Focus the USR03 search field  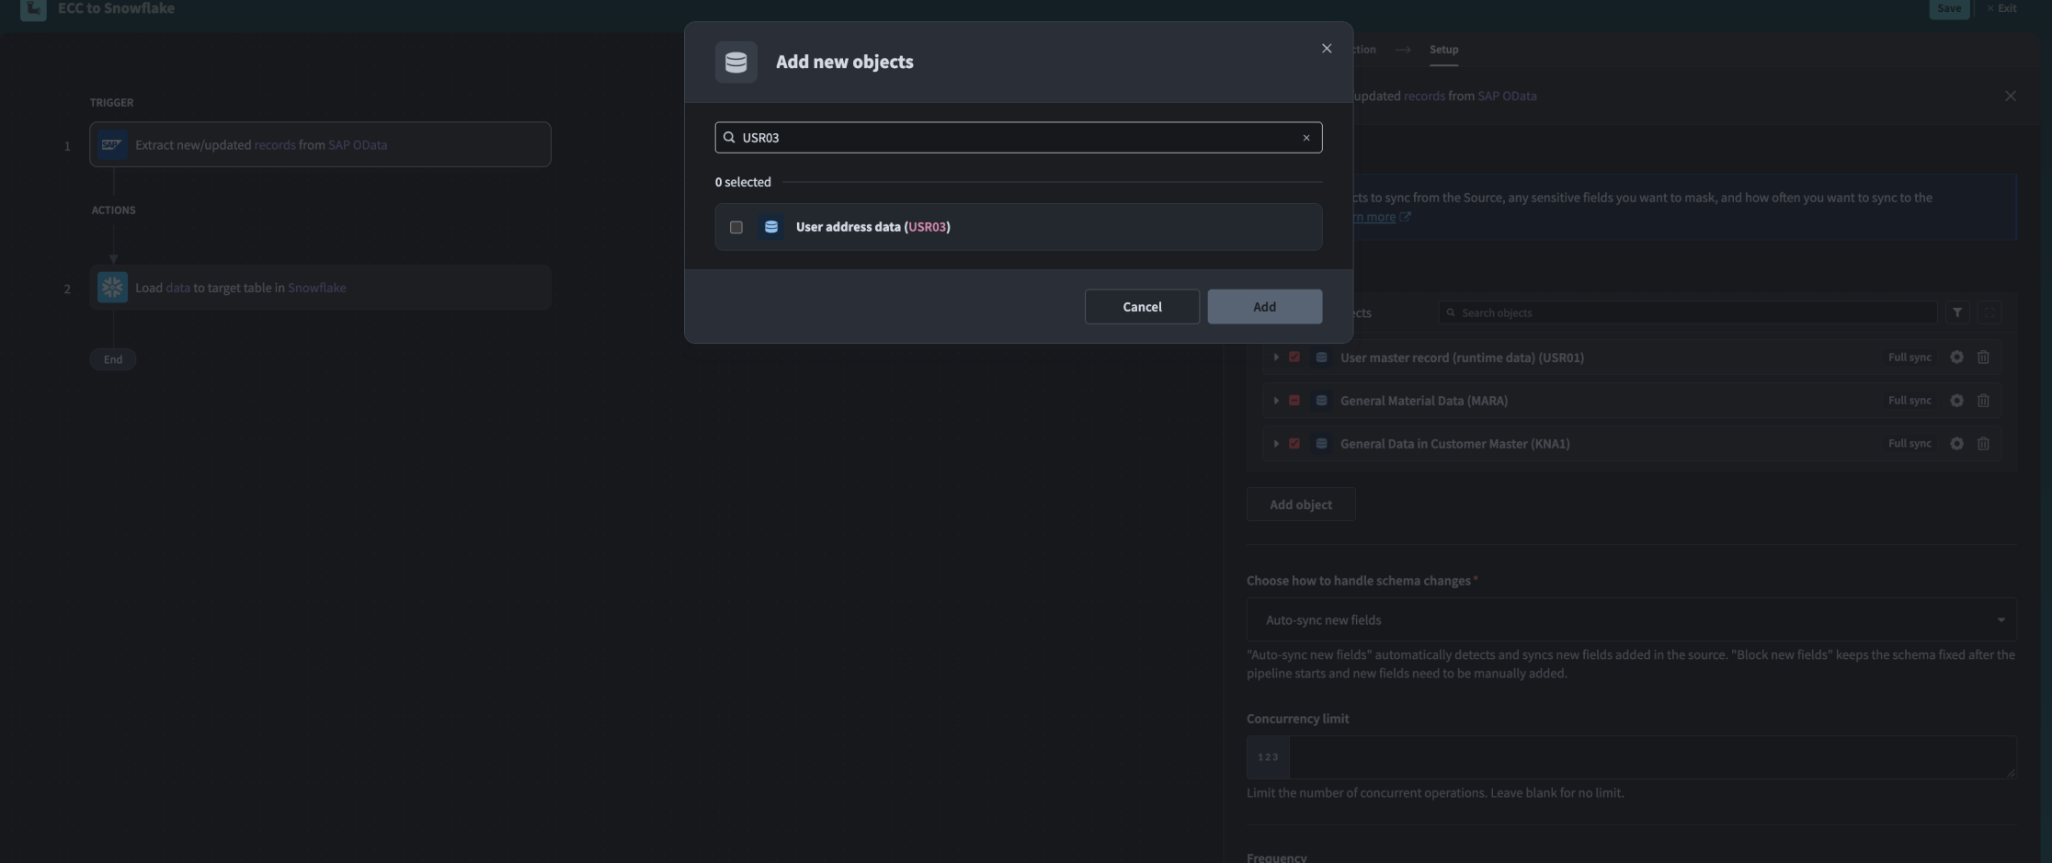pos(1018,138)
